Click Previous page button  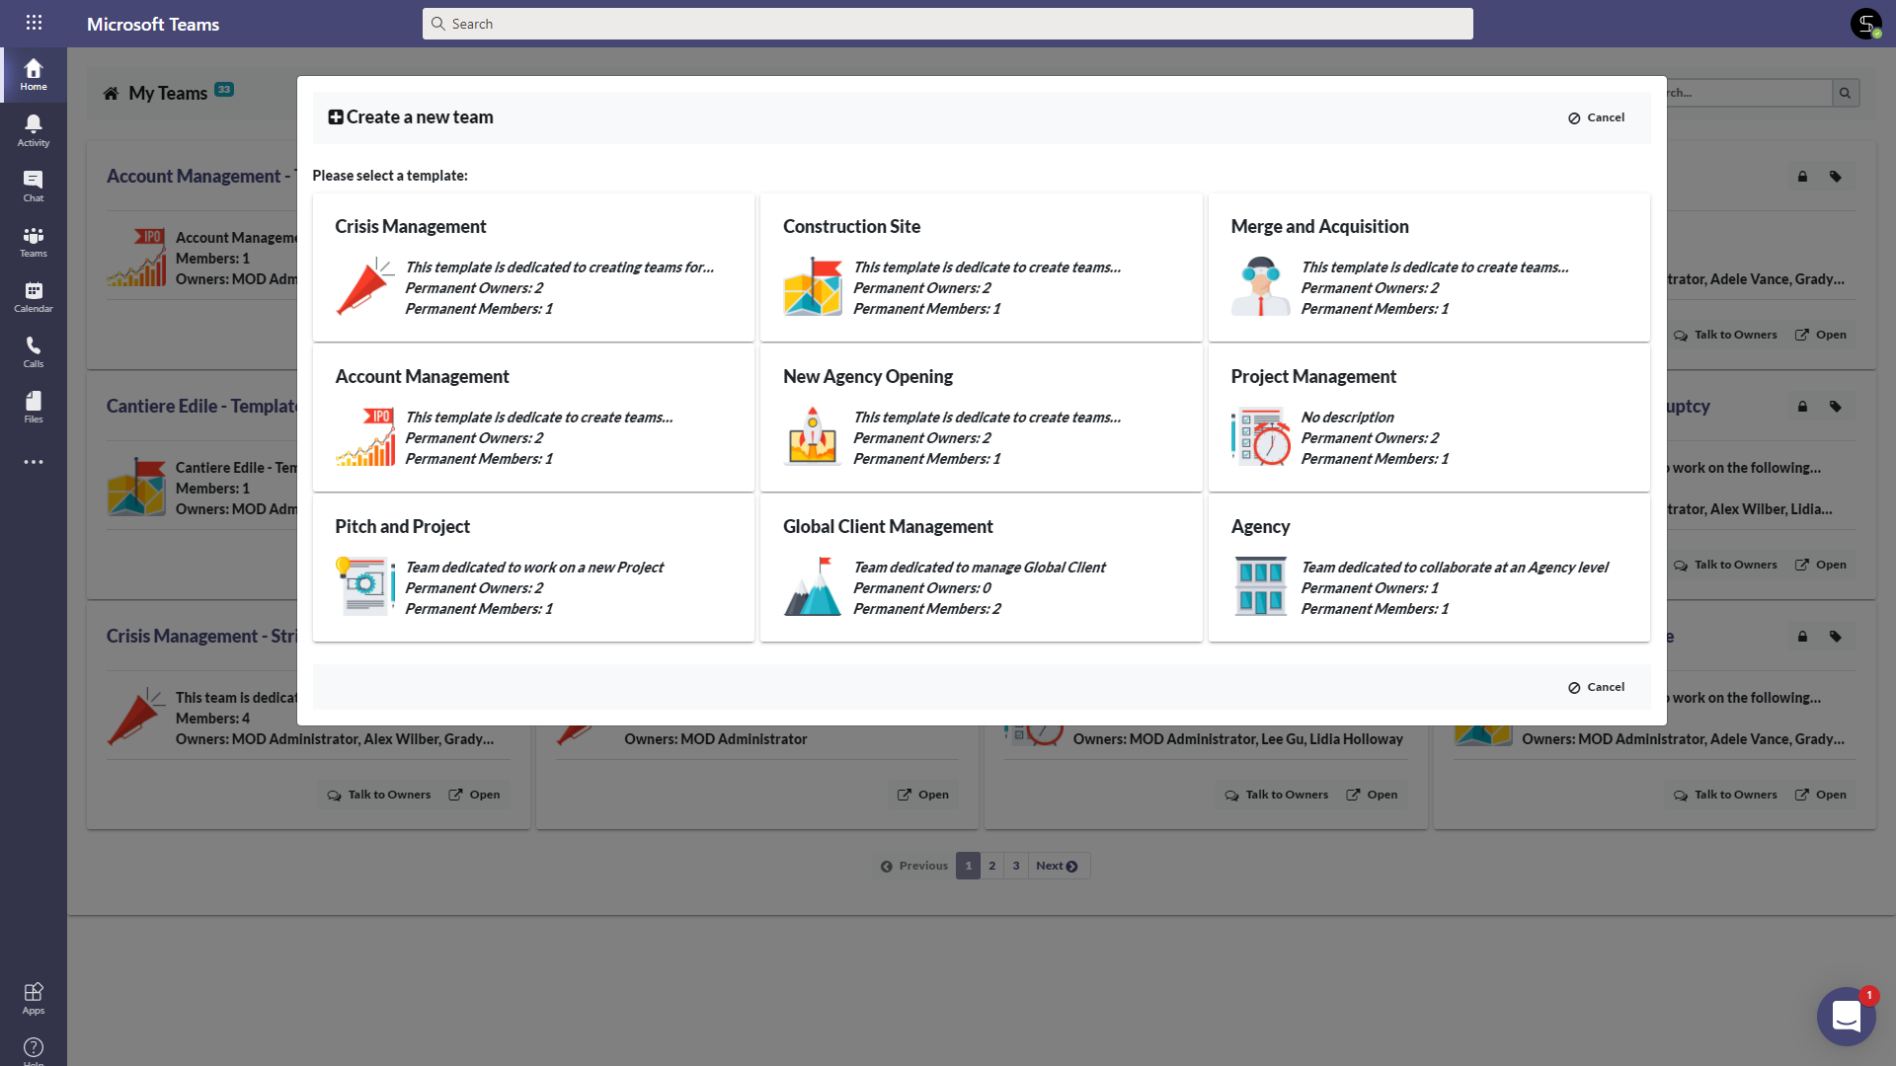point(914,866)
